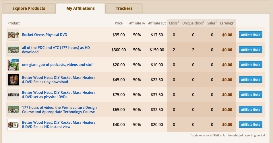
Task: Click the 4-DVD physical DVDs thumbnail
Action: pos(13,95)
